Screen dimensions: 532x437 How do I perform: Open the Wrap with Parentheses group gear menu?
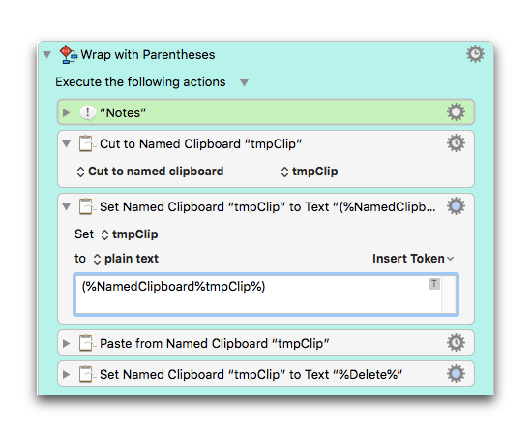click(x=475, y=54)
